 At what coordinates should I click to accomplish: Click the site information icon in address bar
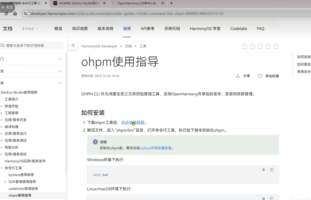25,13
